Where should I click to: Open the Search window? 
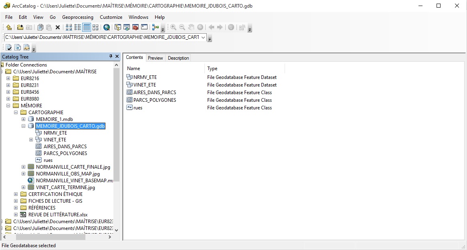[107, 27]
